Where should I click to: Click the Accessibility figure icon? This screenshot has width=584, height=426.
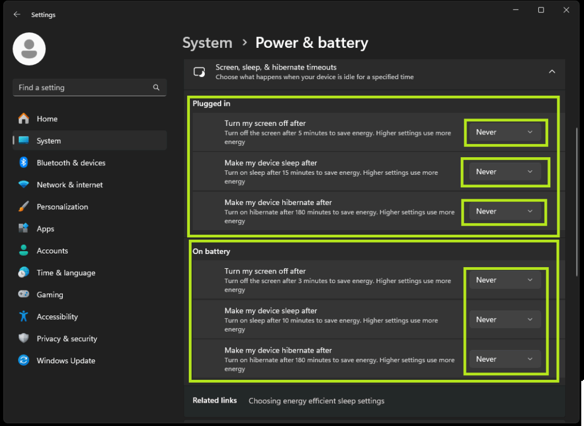click(23, 316)
